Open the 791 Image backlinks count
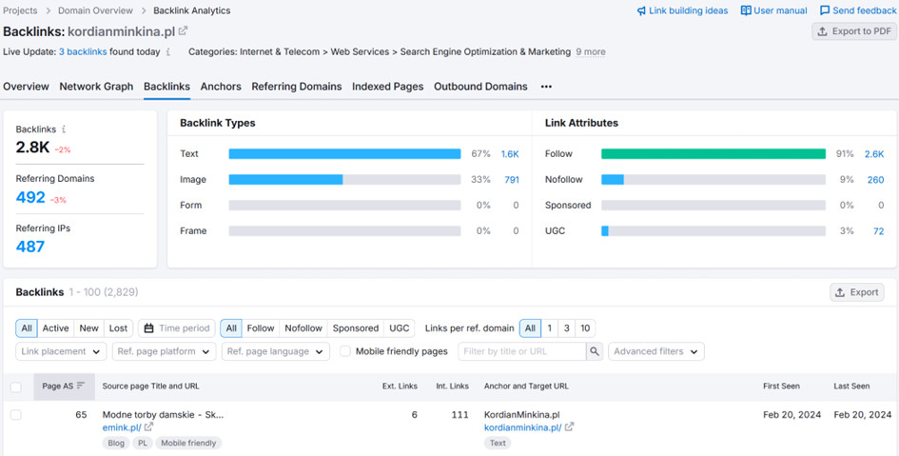 pyautogui.click(x=512, y=180)
